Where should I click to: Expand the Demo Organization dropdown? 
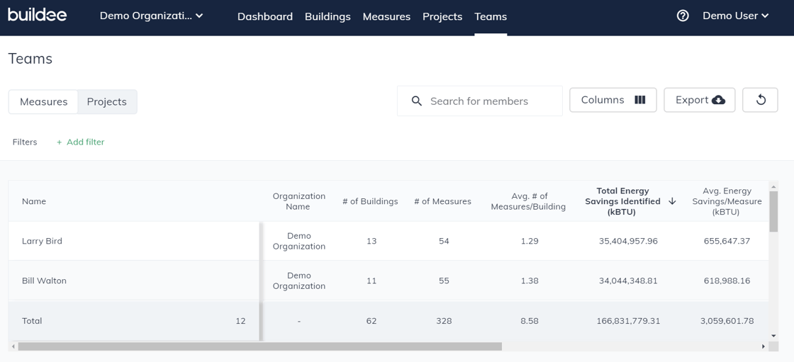coord(151,16)
